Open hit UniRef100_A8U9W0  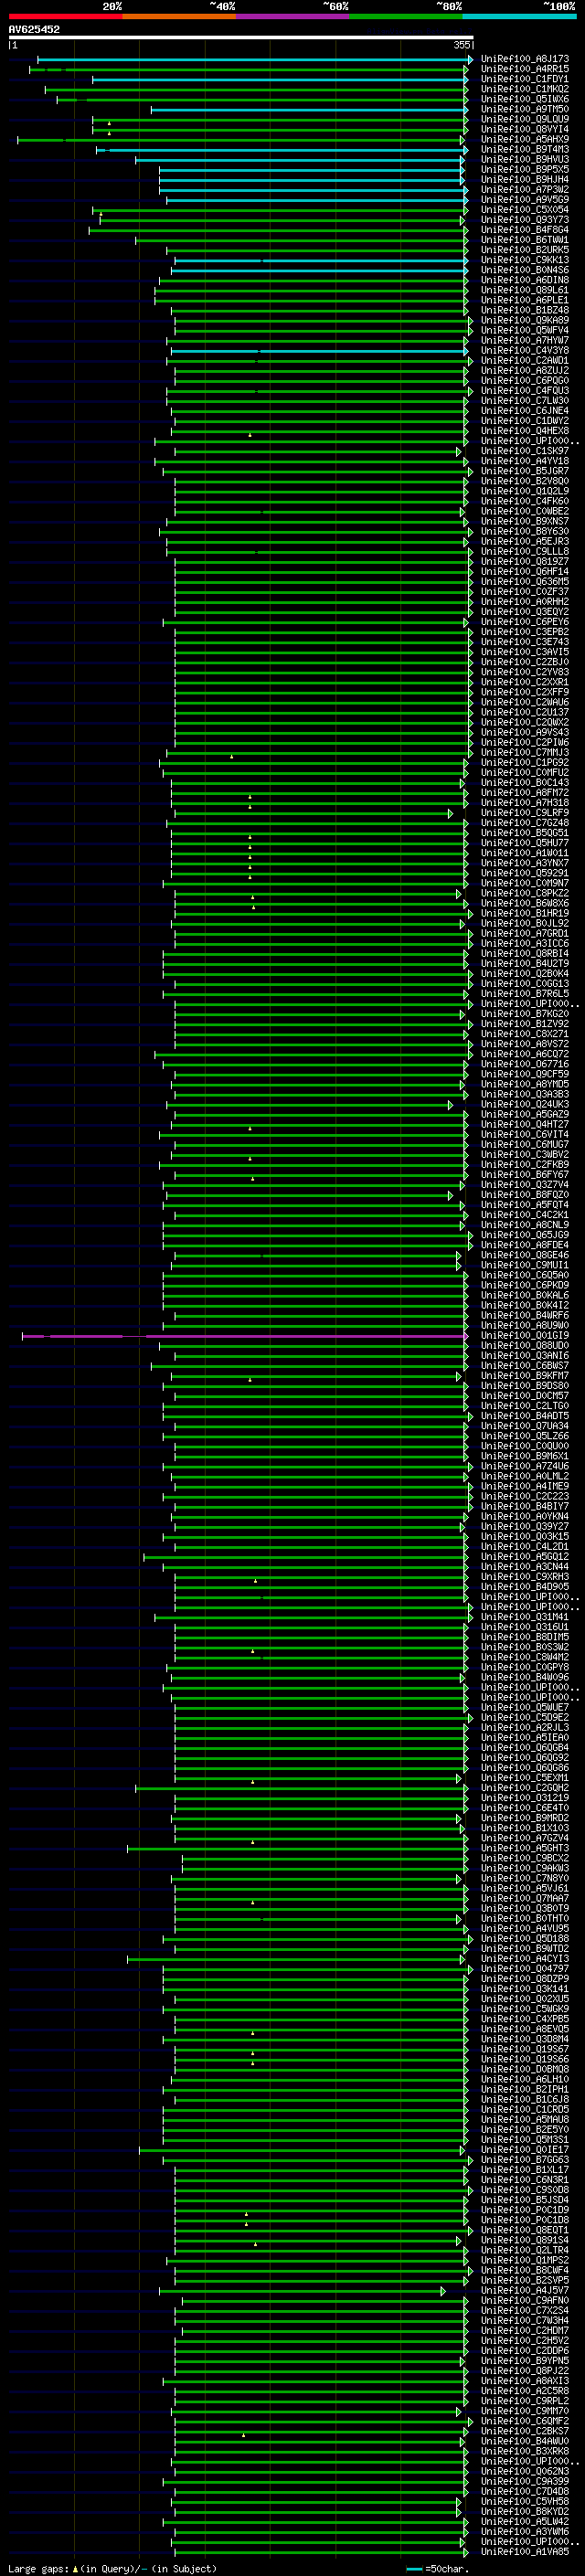[x=524, y=1326]
